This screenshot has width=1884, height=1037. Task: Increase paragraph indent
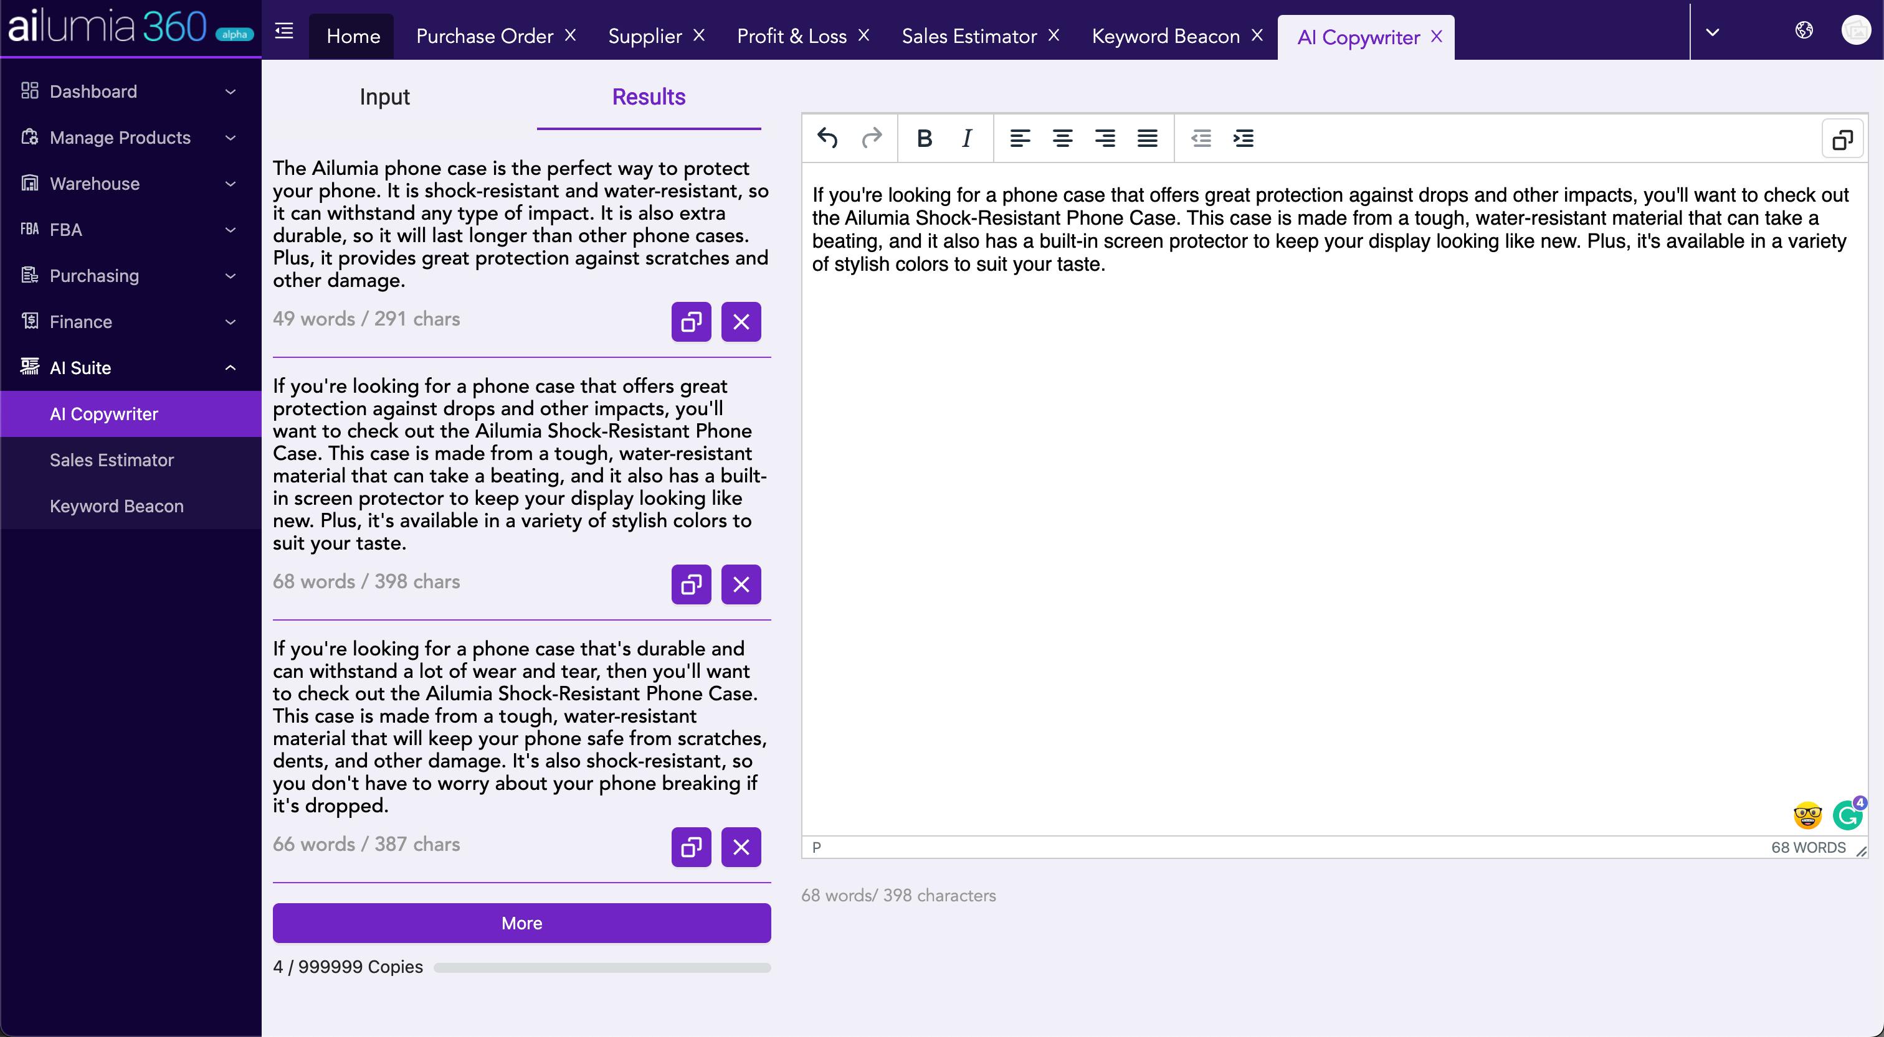tap(1244, 138)
